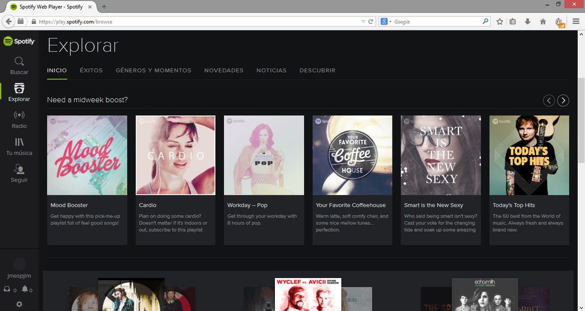The height and width of the screenshot is (311, 585).
Task: Open the GÉNEROS Y MOMENTOS tab
Action: [153, 70]
